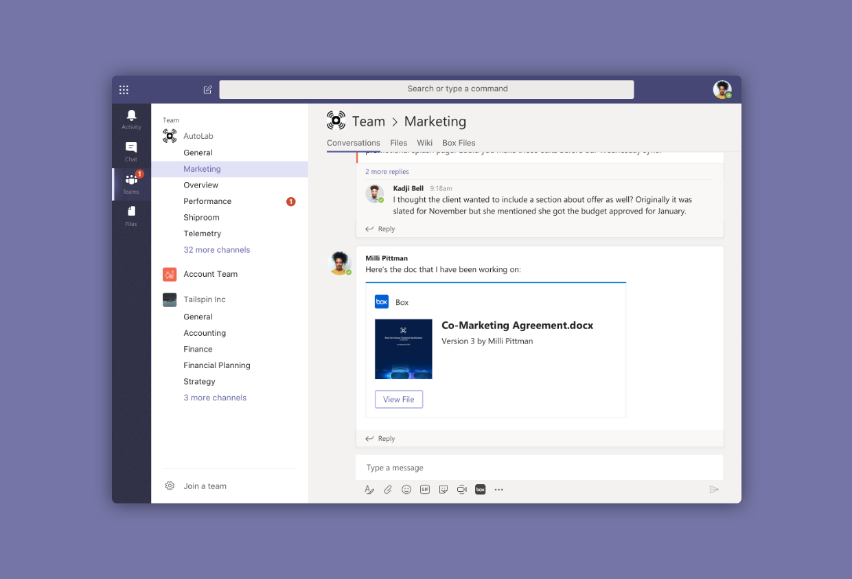Insert a GIF
Viewport: 852px width, 579px height.
click(425, 489)
